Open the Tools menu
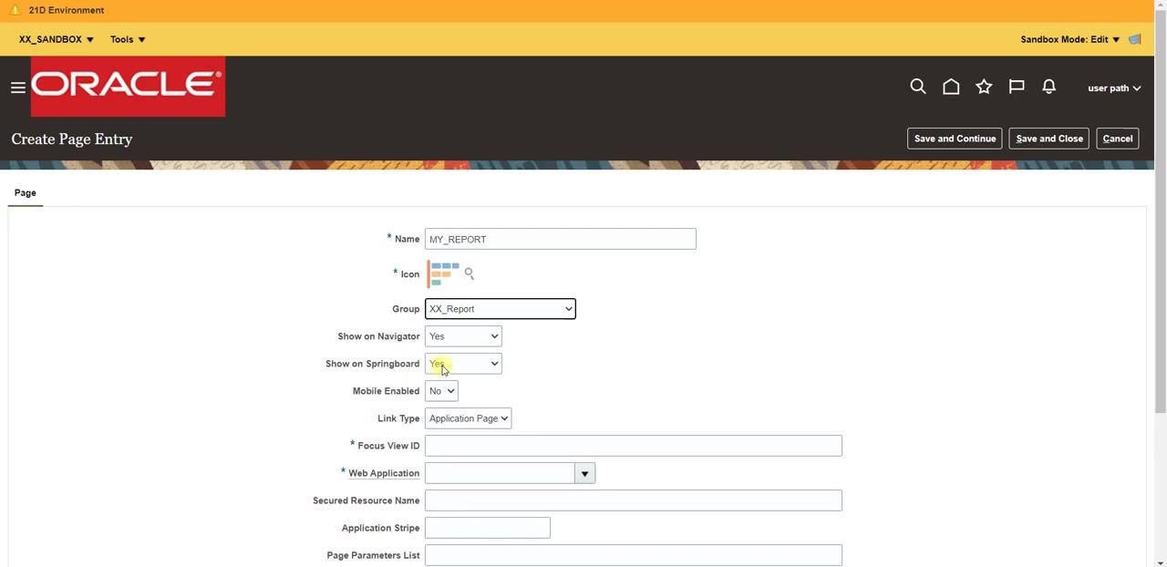The width and height of the screenshot is (1167, 567). tap(128, 39)
